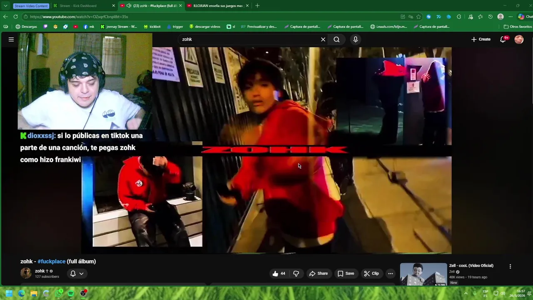Open the browser profile avatar
This screenshot has height=300, width=533.
pos(501,17)
